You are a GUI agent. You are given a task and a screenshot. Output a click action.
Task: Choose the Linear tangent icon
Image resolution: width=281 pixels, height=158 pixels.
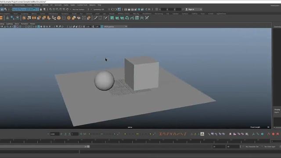tap(171, 134)
